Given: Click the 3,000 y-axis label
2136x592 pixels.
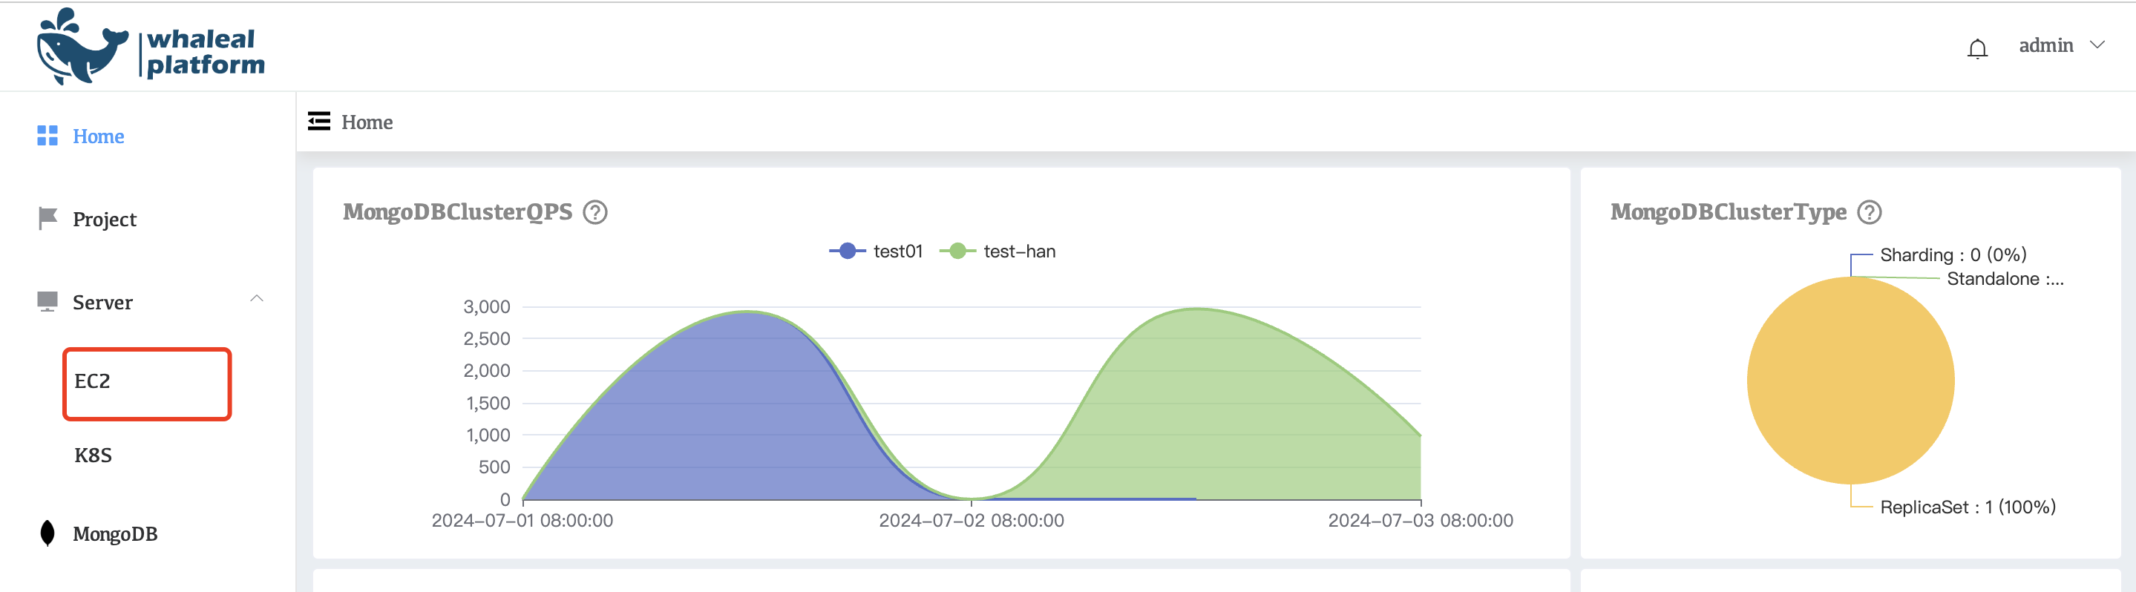Looking at the screenshot, I should point(487,307).
